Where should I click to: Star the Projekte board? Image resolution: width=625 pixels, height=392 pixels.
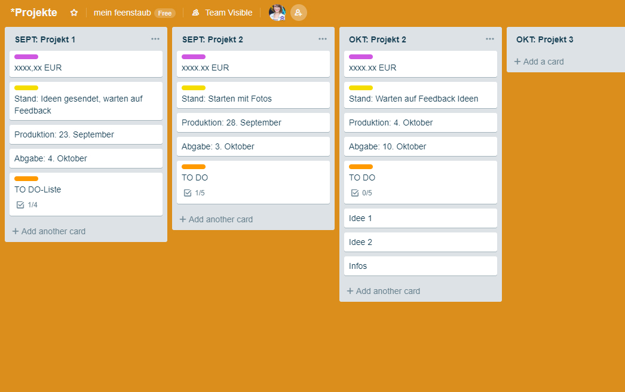click(x=74, y=13)
